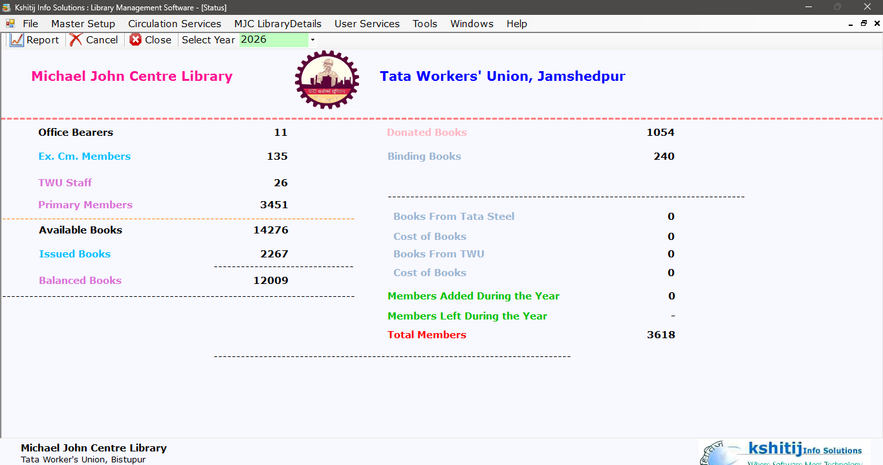The image size is (883, 465).
Task: Open the File menu
Action: [x=30, y=23]
